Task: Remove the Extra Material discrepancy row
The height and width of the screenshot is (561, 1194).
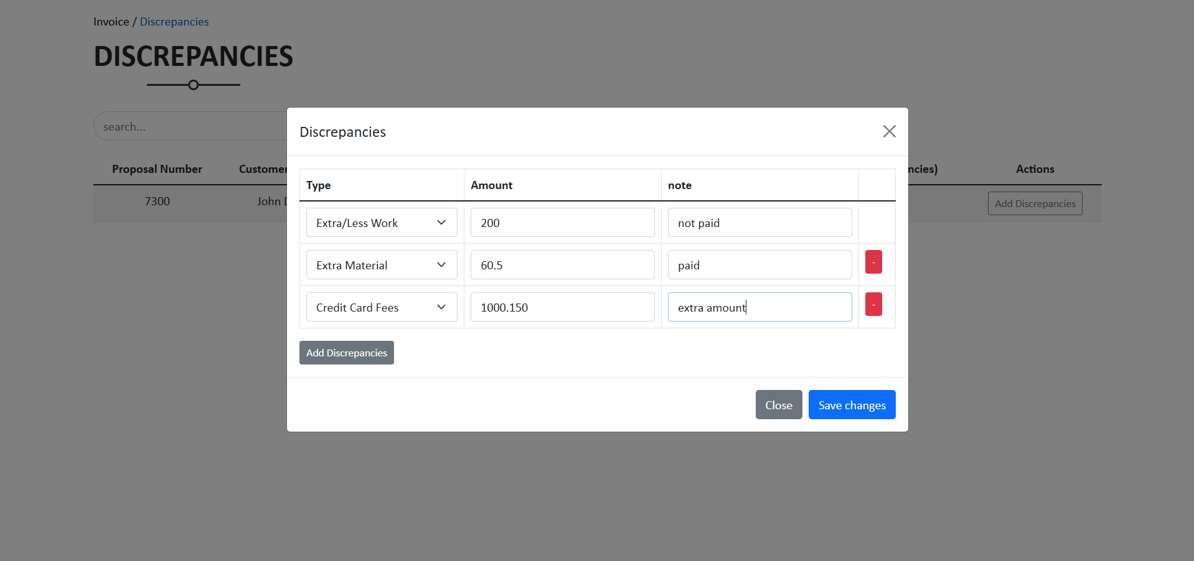Action: 873,262
